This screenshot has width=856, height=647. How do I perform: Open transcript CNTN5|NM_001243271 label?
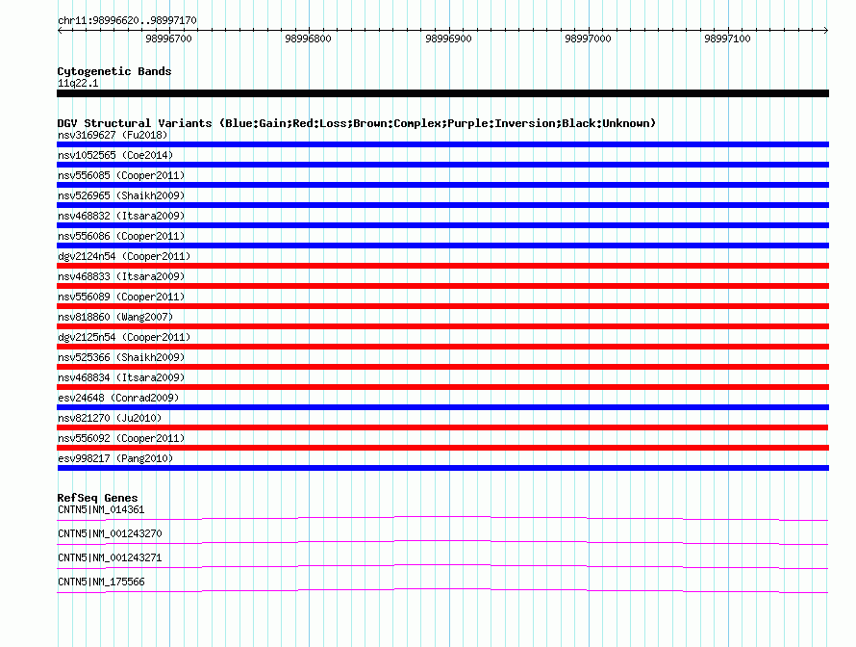(x=110, y=557)
